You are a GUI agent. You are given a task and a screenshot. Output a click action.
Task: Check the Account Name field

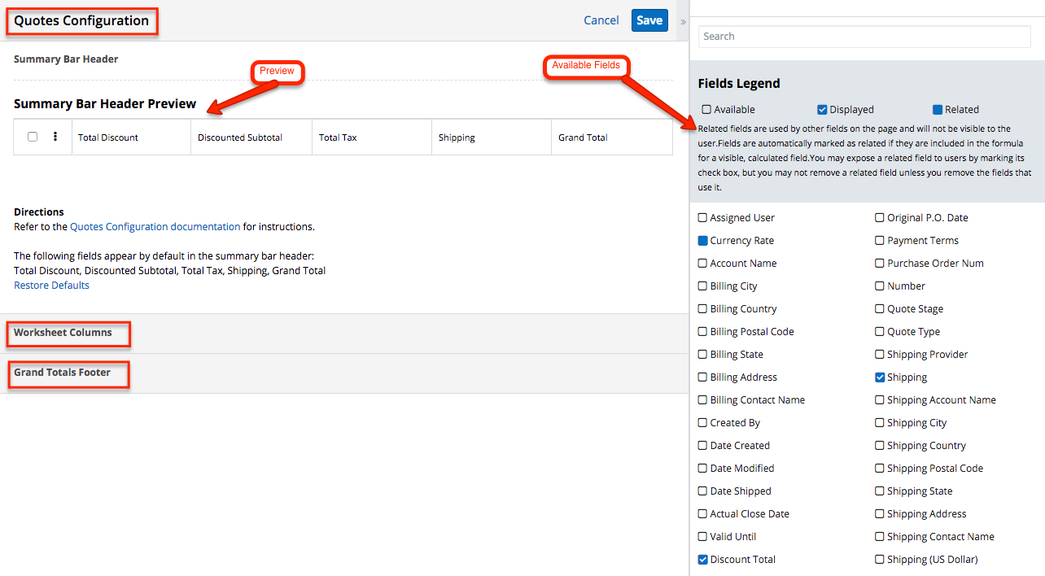coord(703,264)
